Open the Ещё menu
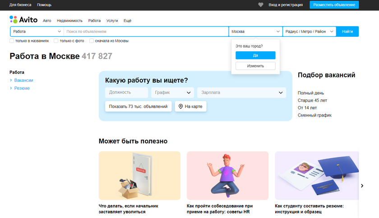Viewport: 379px width, 218px height. click(x=127, y=21)
